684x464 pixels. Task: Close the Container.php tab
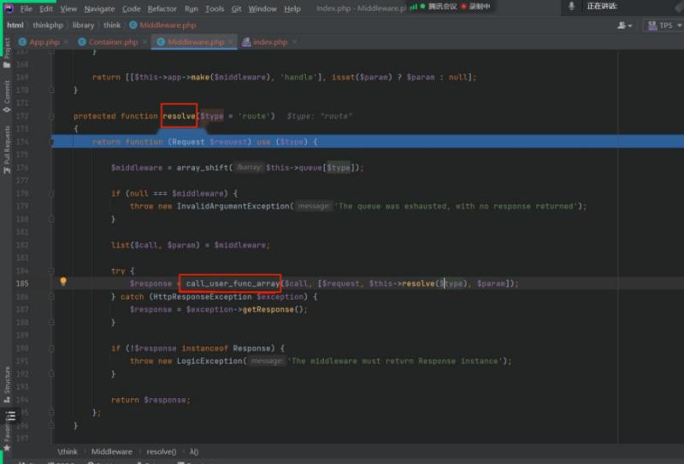pyautogui.click(x=144, y=42)
